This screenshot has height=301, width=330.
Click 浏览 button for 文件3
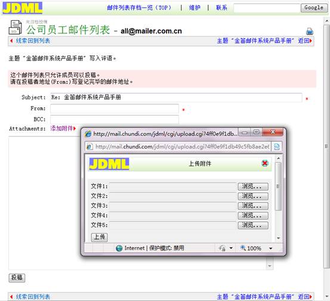(253, 206)
